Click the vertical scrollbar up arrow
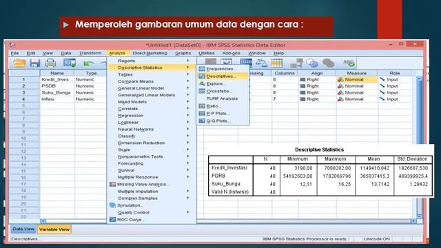 (420, 79)
